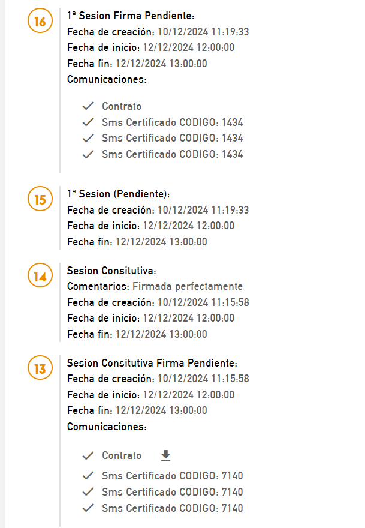The height and width of the screenshot is (528, 365).
Task: Click the middle Sms Certificado CODIGO: 1434 text
Action: click(172, 138)
